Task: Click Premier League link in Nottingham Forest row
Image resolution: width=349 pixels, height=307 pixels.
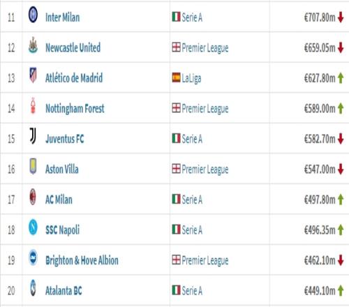Action: [205, 109]
